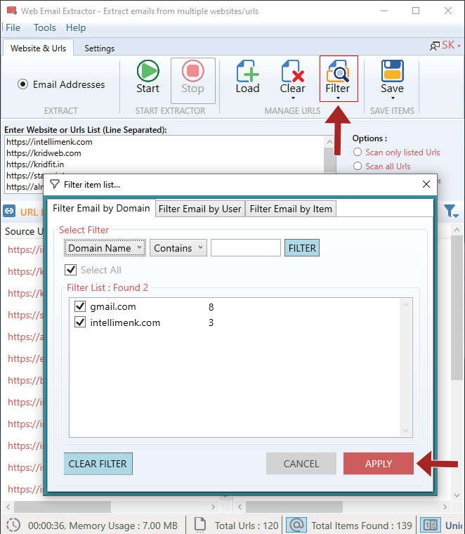Click the filter value text field
This screenshot has width=465, height=534.
tap(246, 248)
